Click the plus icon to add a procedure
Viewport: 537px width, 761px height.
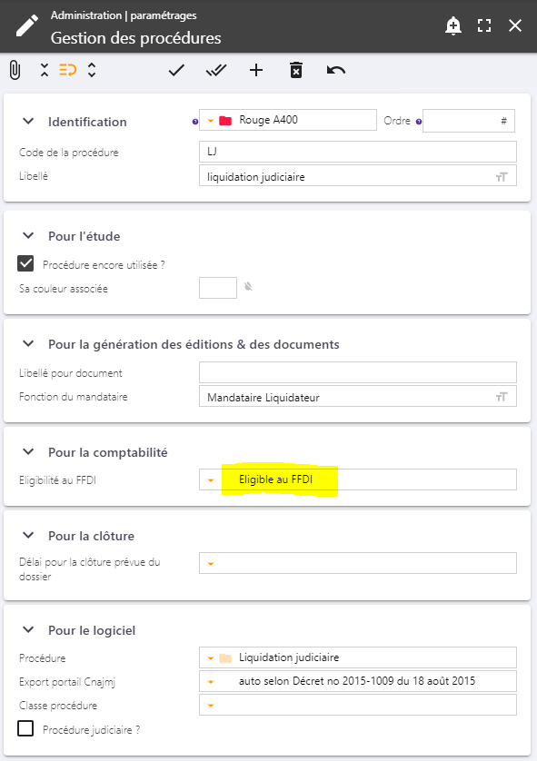coord(256,70)
